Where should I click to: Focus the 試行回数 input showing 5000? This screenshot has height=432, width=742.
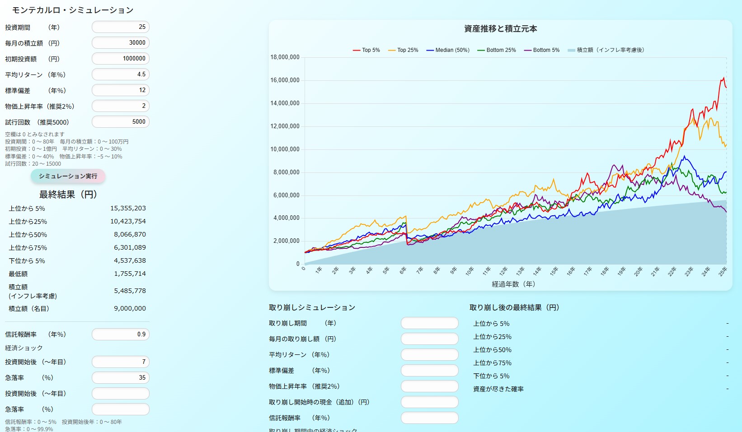click(120, 122)
